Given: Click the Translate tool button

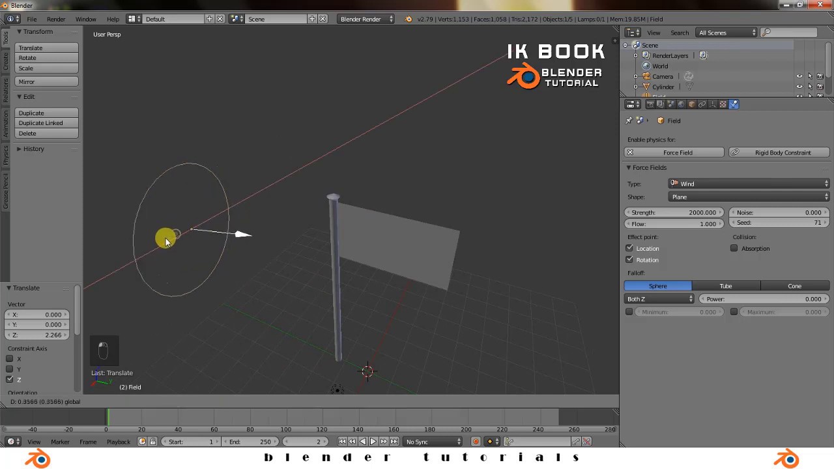Looking at the screenshot, I should click(x=47, y=48).
